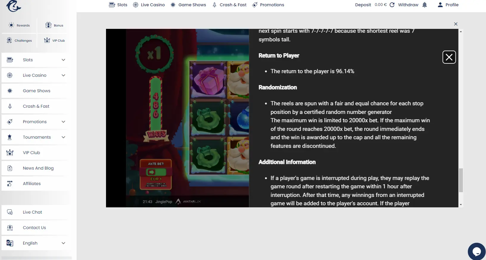Click the Return to Player heading
Image resolution: width=486 pixels, height=260 pixels.
(279, 56)
